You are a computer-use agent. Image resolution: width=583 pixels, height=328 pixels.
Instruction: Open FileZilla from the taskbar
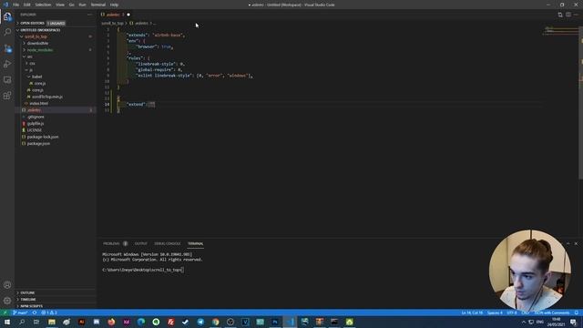[170, 322]
